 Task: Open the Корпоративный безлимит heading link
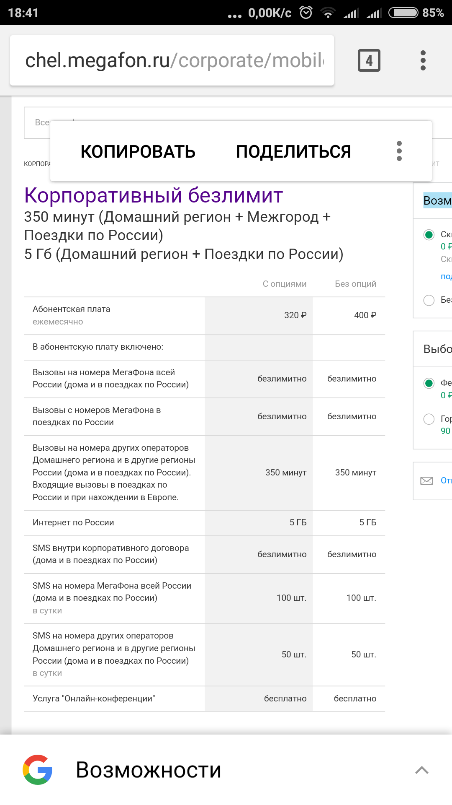[x=154, y=195]
